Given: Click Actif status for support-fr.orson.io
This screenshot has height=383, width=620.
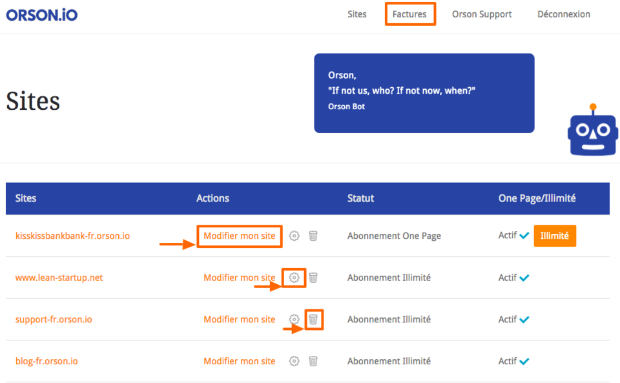Looking at the screenshot, I should pos(513,319).
